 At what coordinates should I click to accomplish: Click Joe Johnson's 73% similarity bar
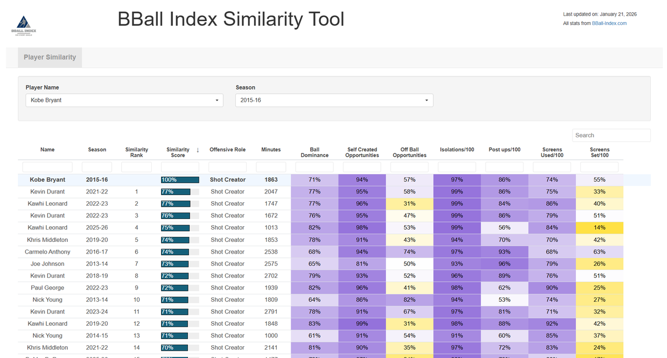176,264
